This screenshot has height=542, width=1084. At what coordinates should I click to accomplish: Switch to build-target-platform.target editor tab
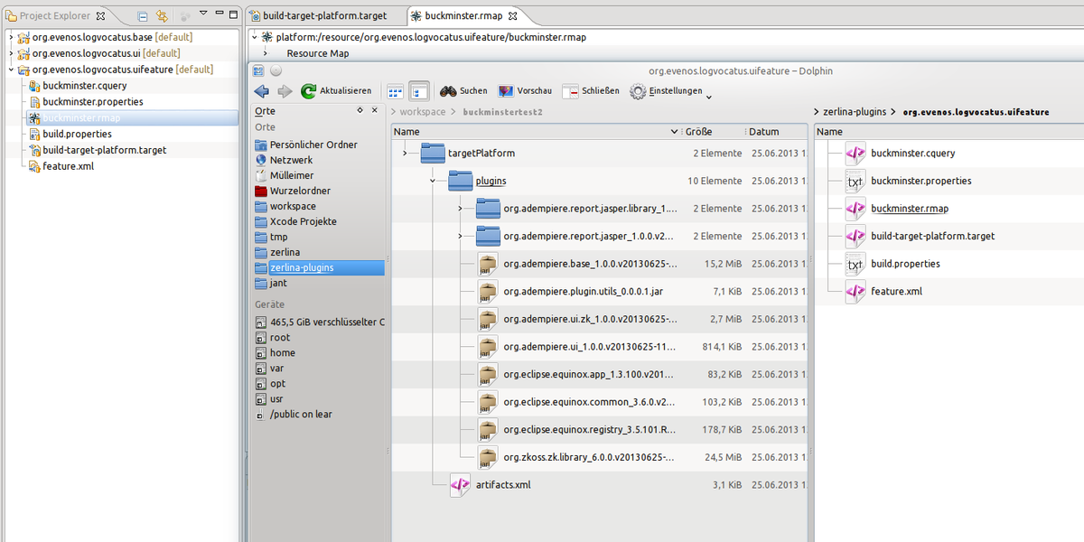pos(324,15)
